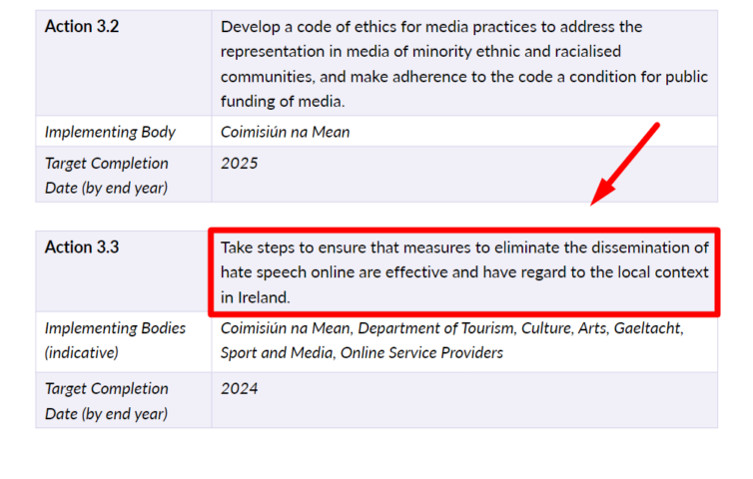Click "minority ethnic and racialised" text
The height and width of the screenshot is (479, 753).
[x=560, y=52]
